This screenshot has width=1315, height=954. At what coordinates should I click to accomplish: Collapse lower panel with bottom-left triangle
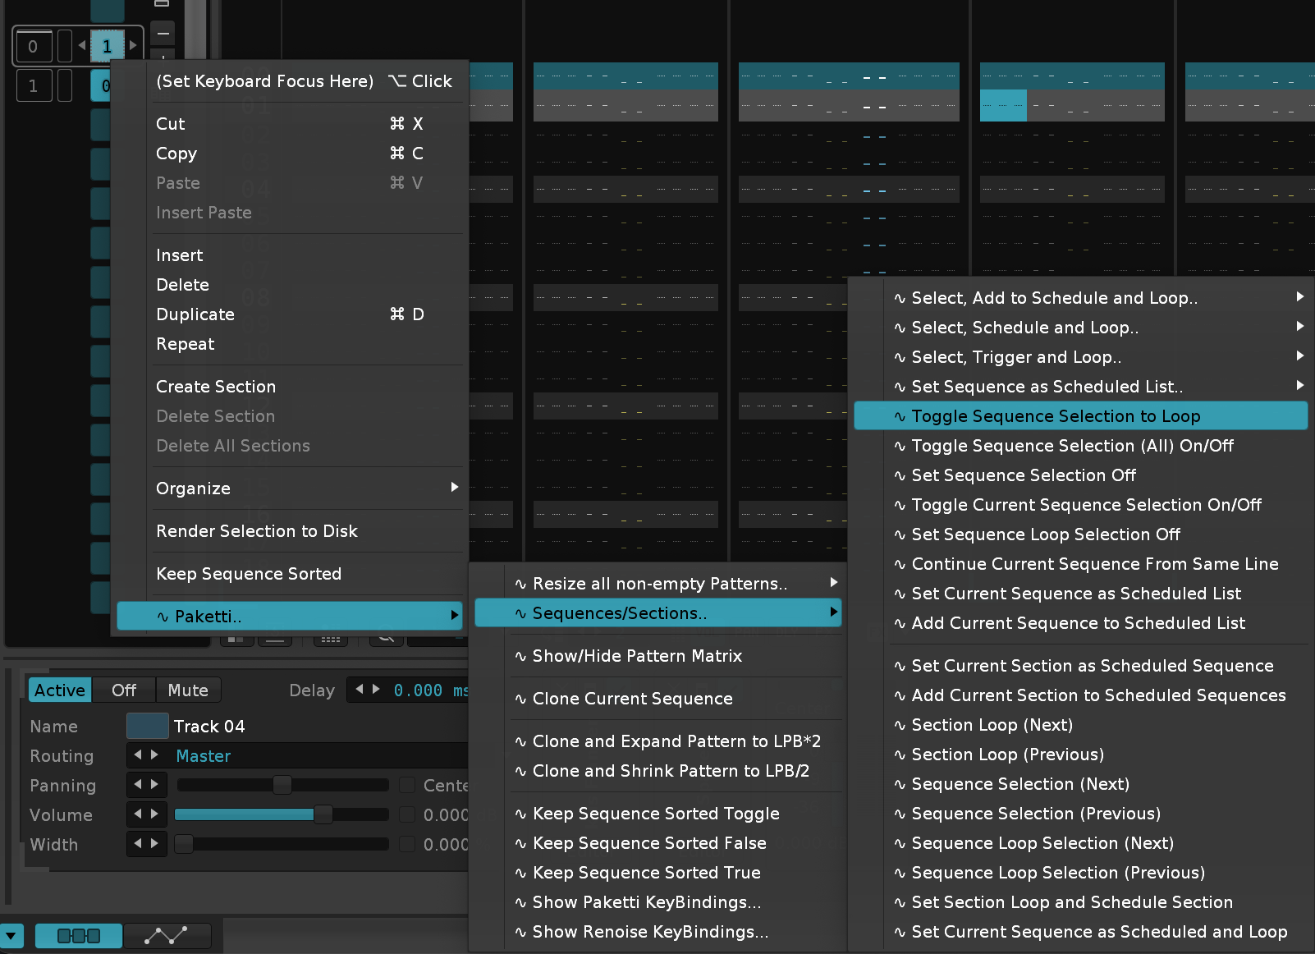11,935
